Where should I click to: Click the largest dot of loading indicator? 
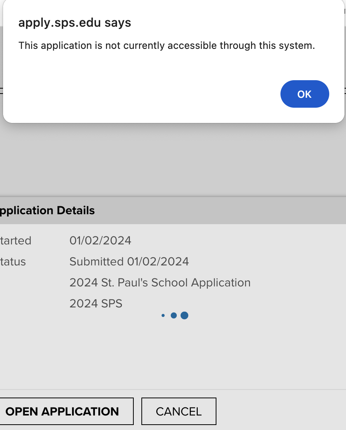click(x=184, y=315)
